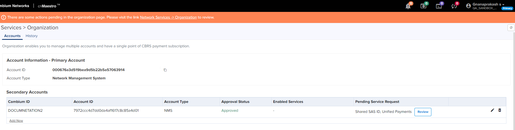Click the Approval Status column header
This screenshot has height=130, width=515.
pos(235,102)
